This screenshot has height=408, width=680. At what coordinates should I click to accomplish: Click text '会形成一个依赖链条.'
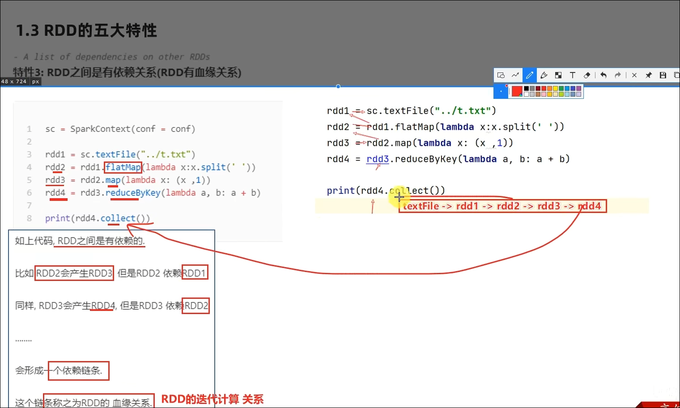(x=59, y=370)
